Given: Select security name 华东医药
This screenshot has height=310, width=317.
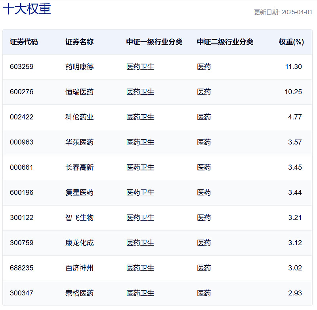Looking at the screenshot, I should click(x=80, y=142).
